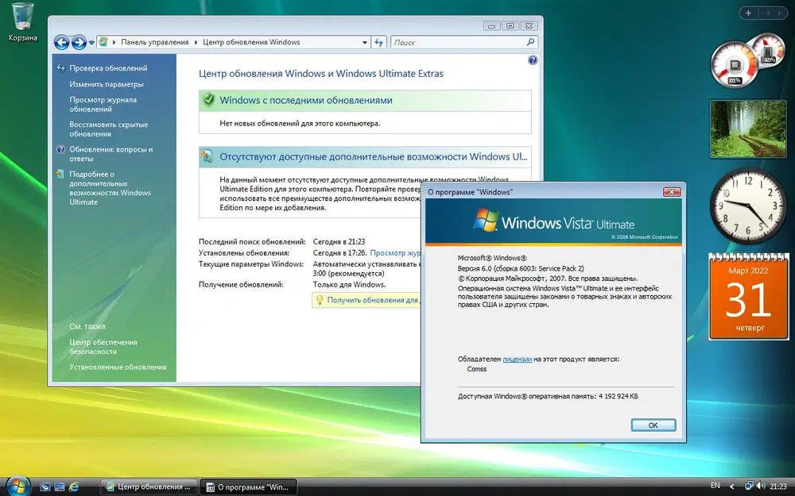
Task: Click sidebar next gadgets arrow
Action: [x=779, y=13]
